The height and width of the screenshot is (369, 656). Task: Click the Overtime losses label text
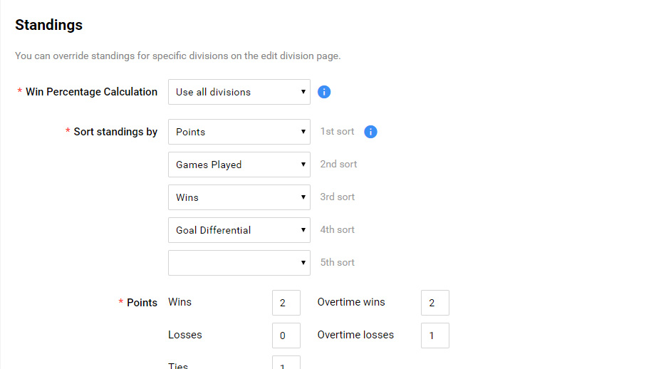355,335
